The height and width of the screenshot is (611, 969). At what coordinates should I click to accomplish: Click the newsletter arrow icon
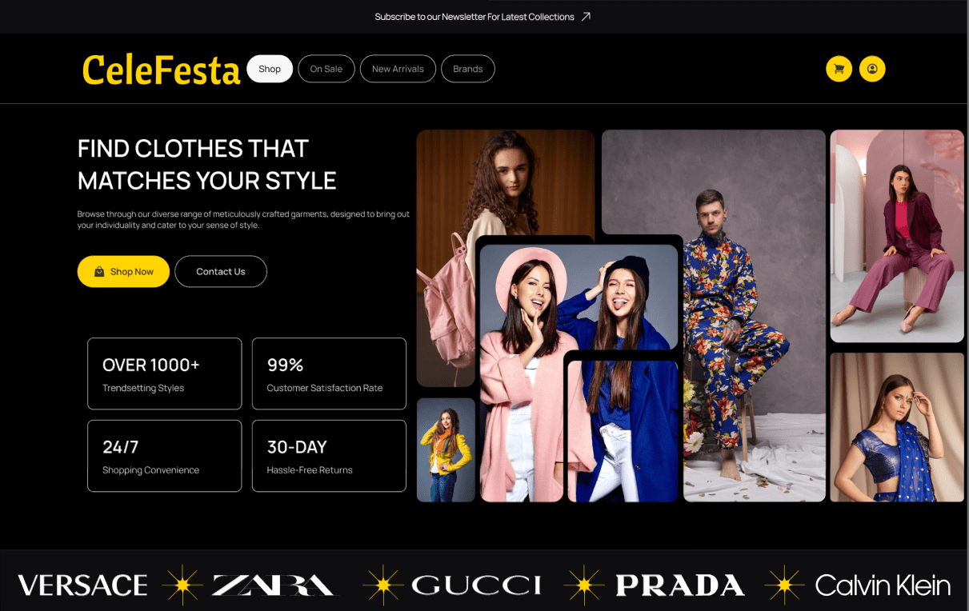coord(586,17)
